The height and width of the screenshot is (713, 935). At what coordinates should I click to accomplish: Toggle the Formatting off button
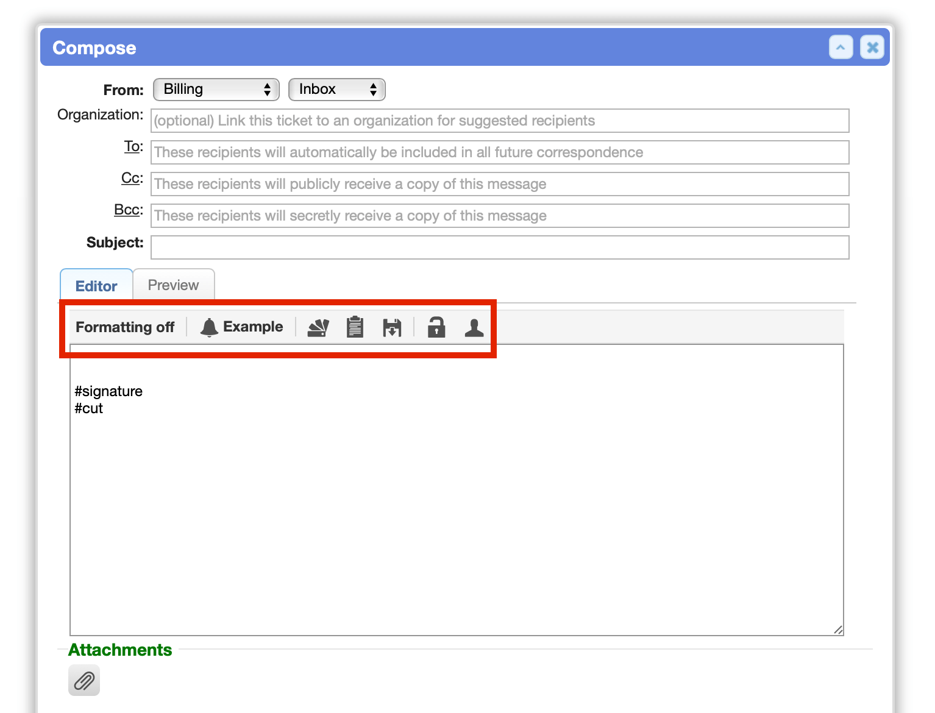(x=125, y=327)
